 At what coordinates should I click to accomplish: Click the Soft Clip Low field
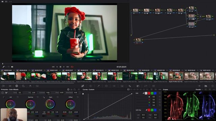(143, 115)
